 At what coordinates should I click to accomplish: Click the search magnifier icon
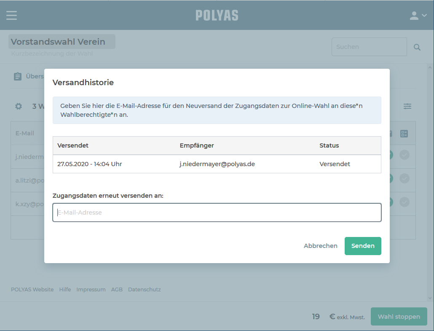click(x=417, y=47)
